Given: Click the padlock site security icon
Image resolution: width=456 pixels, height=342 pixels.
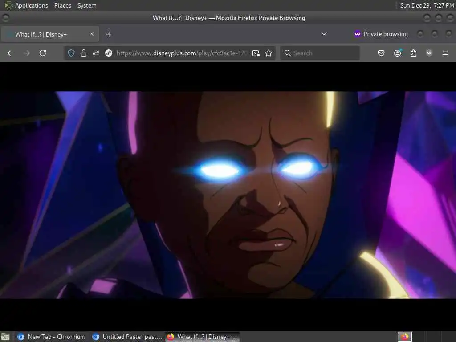Looking at the screenshot, I should pyautogui.click(x=83, y=53).
